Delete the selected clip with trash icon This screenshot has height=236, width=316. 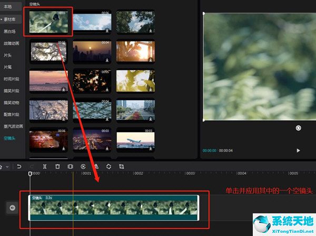(x=57, y=166)
